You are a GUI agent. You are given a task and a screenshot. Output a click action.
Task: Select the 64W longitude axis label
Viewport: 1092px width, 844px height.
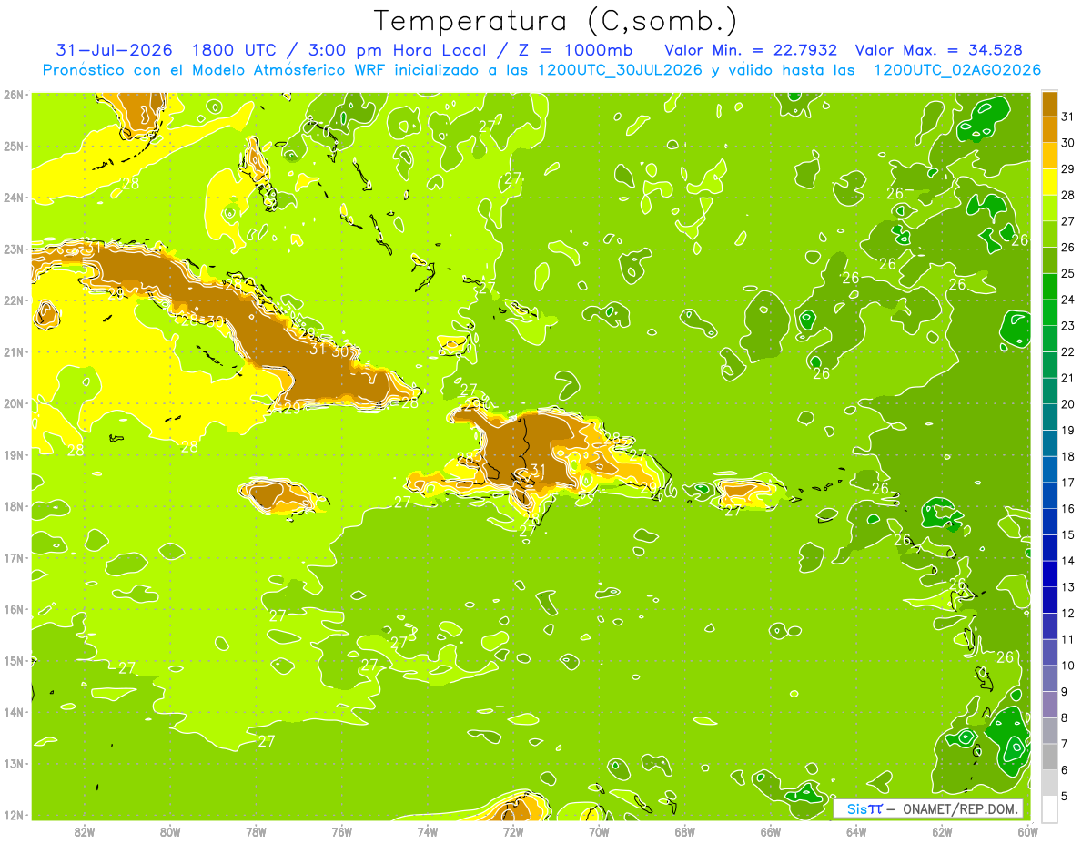tap(855, 832)
